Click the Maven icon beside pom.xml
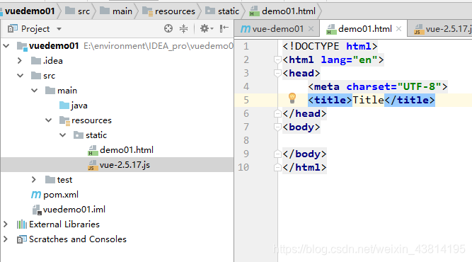472x262 pixels. (36, 195)
